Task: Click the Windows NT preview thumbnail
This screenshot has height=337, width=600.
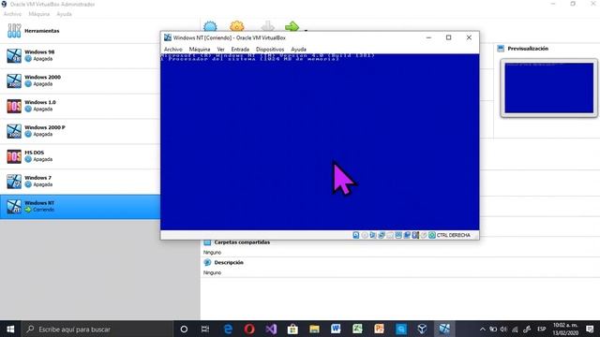Action: click(x=548, y=88)
